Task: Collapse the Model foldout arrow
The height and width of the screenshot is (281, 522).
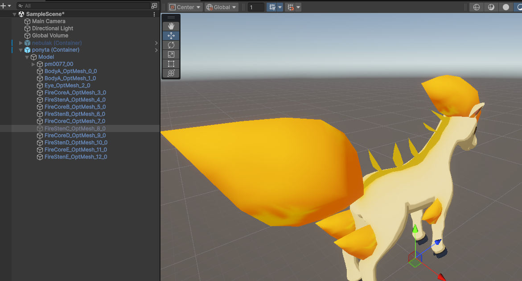Action: [x=27, y=57]
